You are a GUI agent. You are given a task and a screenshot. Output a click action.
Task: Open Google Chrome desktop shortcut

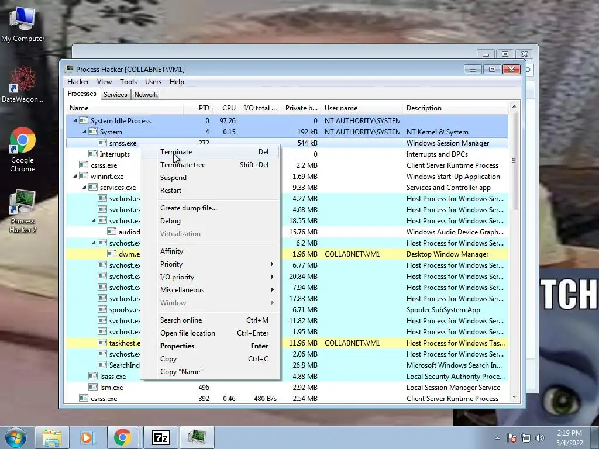tap(23, 150)
